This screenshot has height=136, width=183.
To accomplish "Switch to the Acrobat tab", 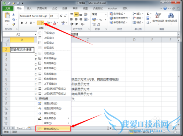I will (113, 8).
